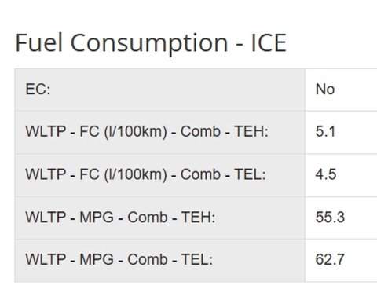Select WLTP MPG Comb TEH label
Screen dimensions: 377x300
120,218
